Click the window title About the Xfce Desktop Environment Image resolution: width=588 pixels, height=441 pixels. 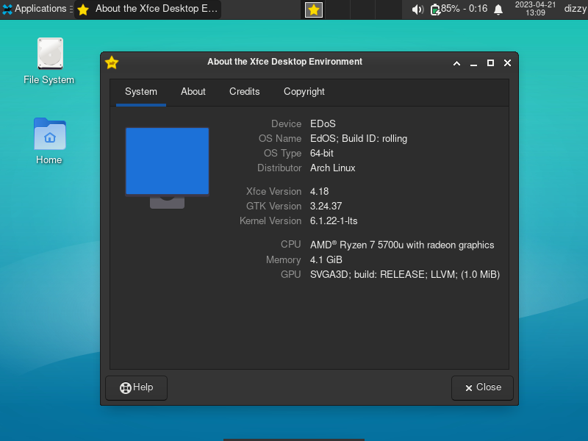click(x=284, y=62)
